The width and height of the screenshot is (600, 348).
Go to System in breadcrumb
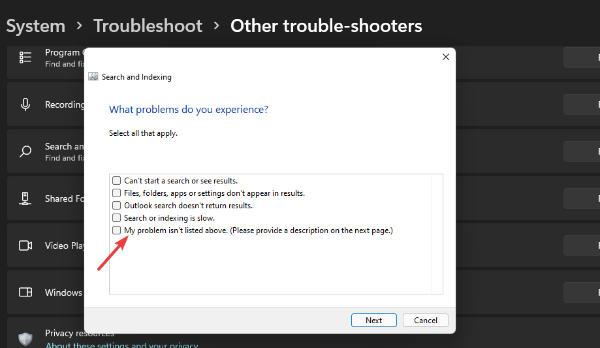click(x=36, y=26)
